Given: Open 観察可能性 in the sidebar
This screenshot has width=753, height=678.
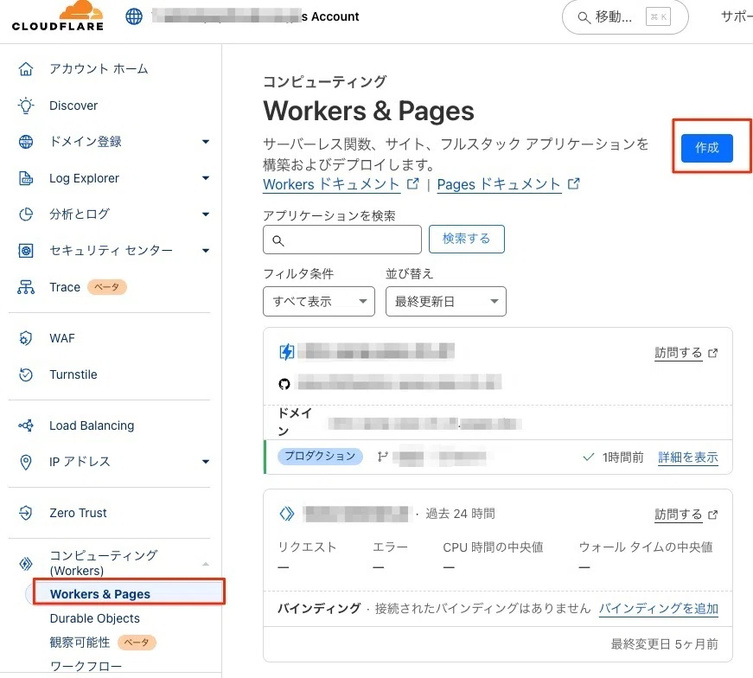Looking at the screenshot, I should pos(80,643).
